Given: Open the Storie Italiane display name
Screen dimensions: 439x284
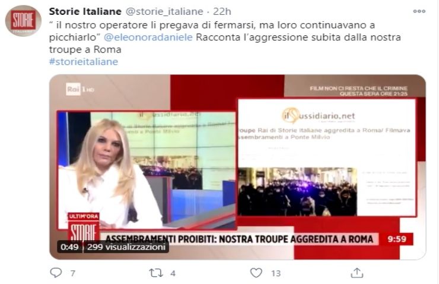Looking at the screenshot, I should [85, 11].
